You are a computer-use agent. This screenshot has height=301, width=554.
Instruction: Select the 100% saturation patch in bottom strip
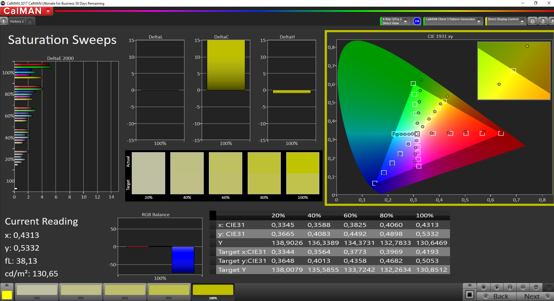coord(213,292)
